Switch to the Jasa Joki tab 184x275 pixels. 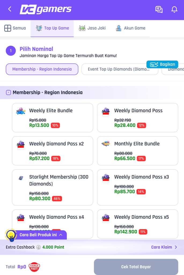[92, 28]
